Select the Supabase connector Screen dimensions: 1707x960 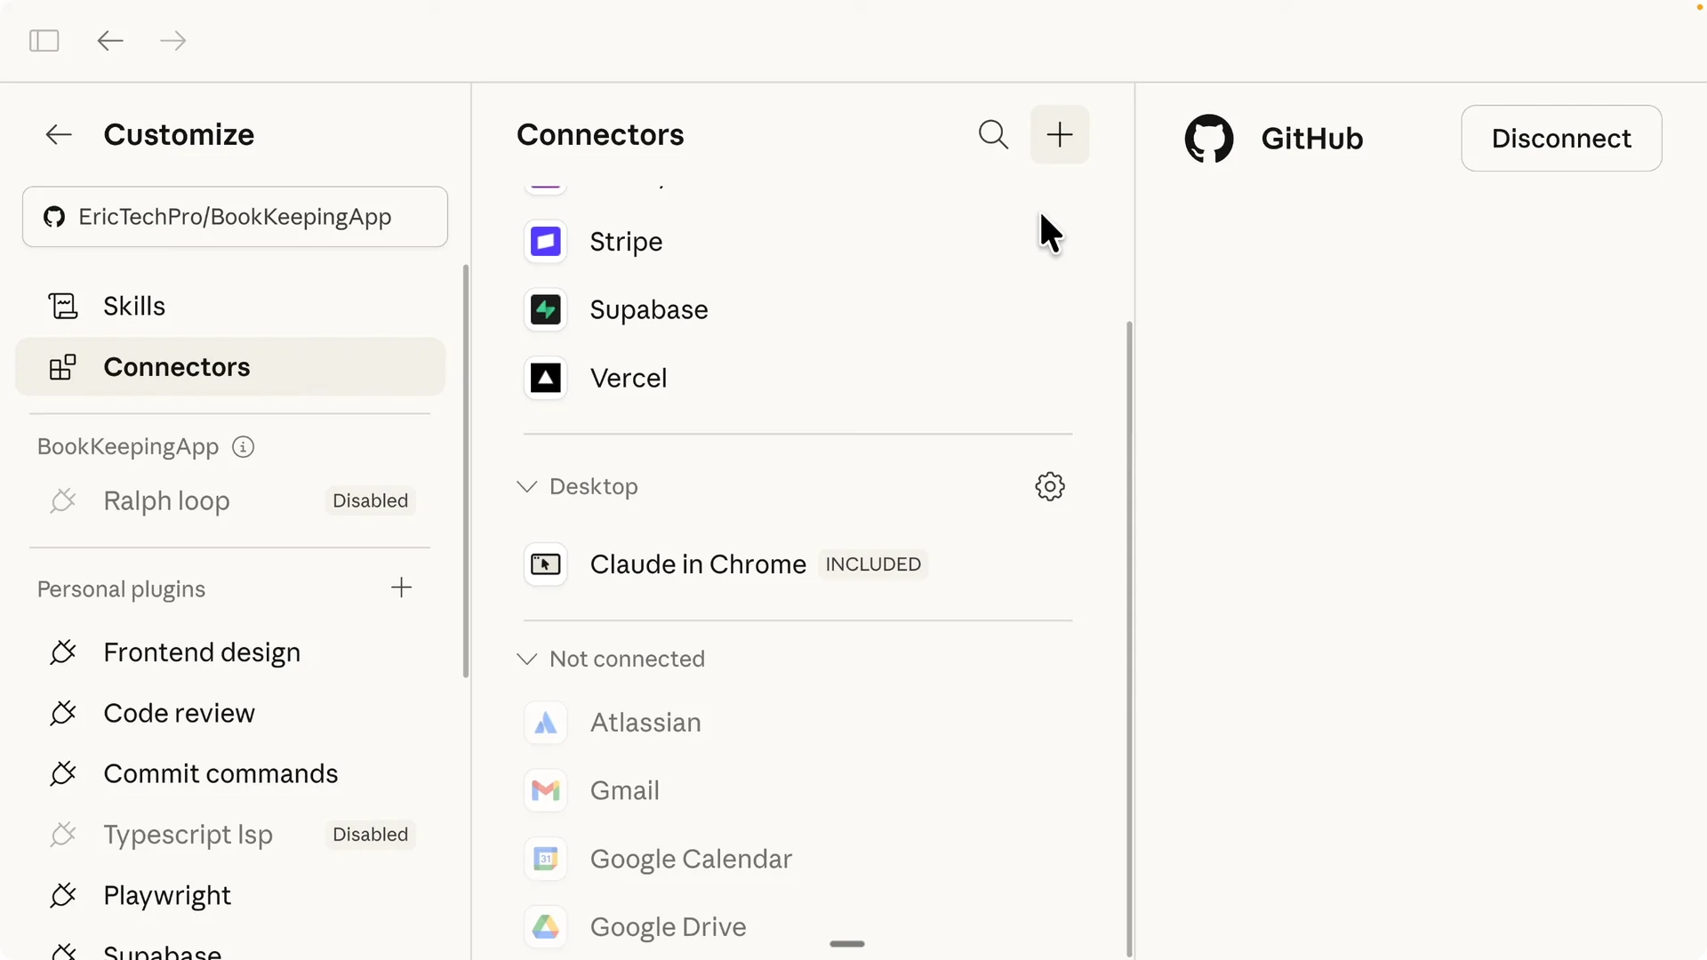[x=797, y=310]
